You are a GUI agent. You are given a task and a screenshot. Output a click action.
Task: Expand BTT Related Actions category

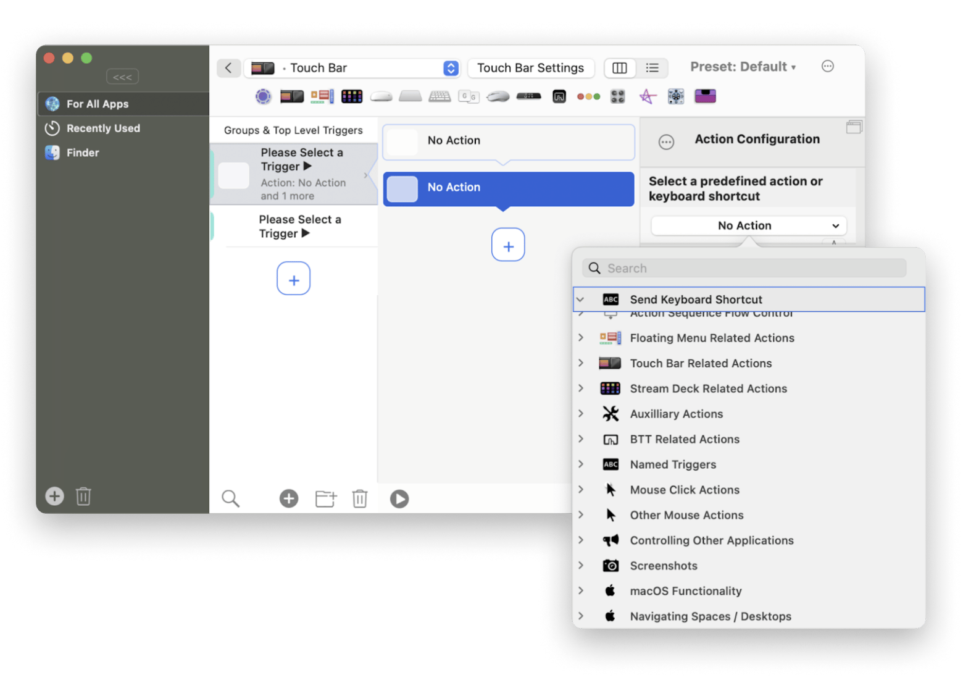pyautogui.click(x=580, y=439)
